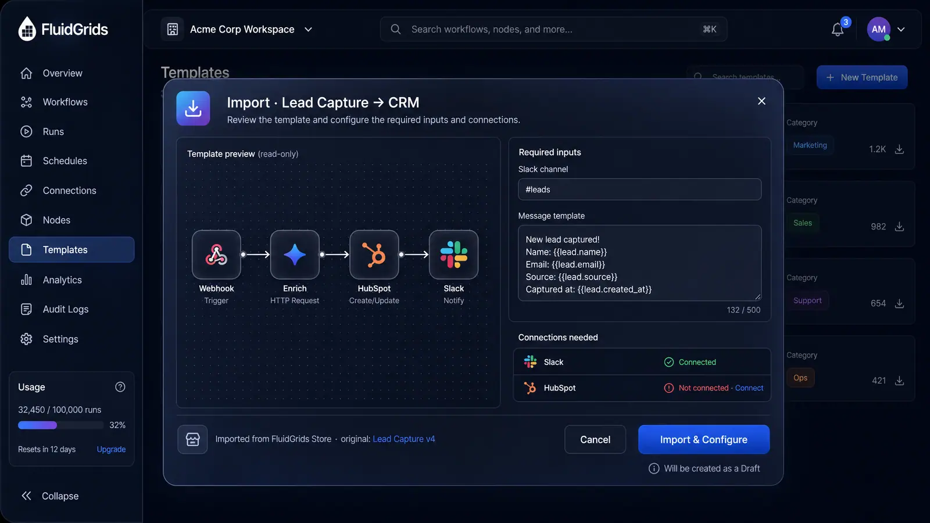The height and width of the screenshot is (523, 930).
Task: Expand the account menu chevron
Action: [x=901, y=29]
